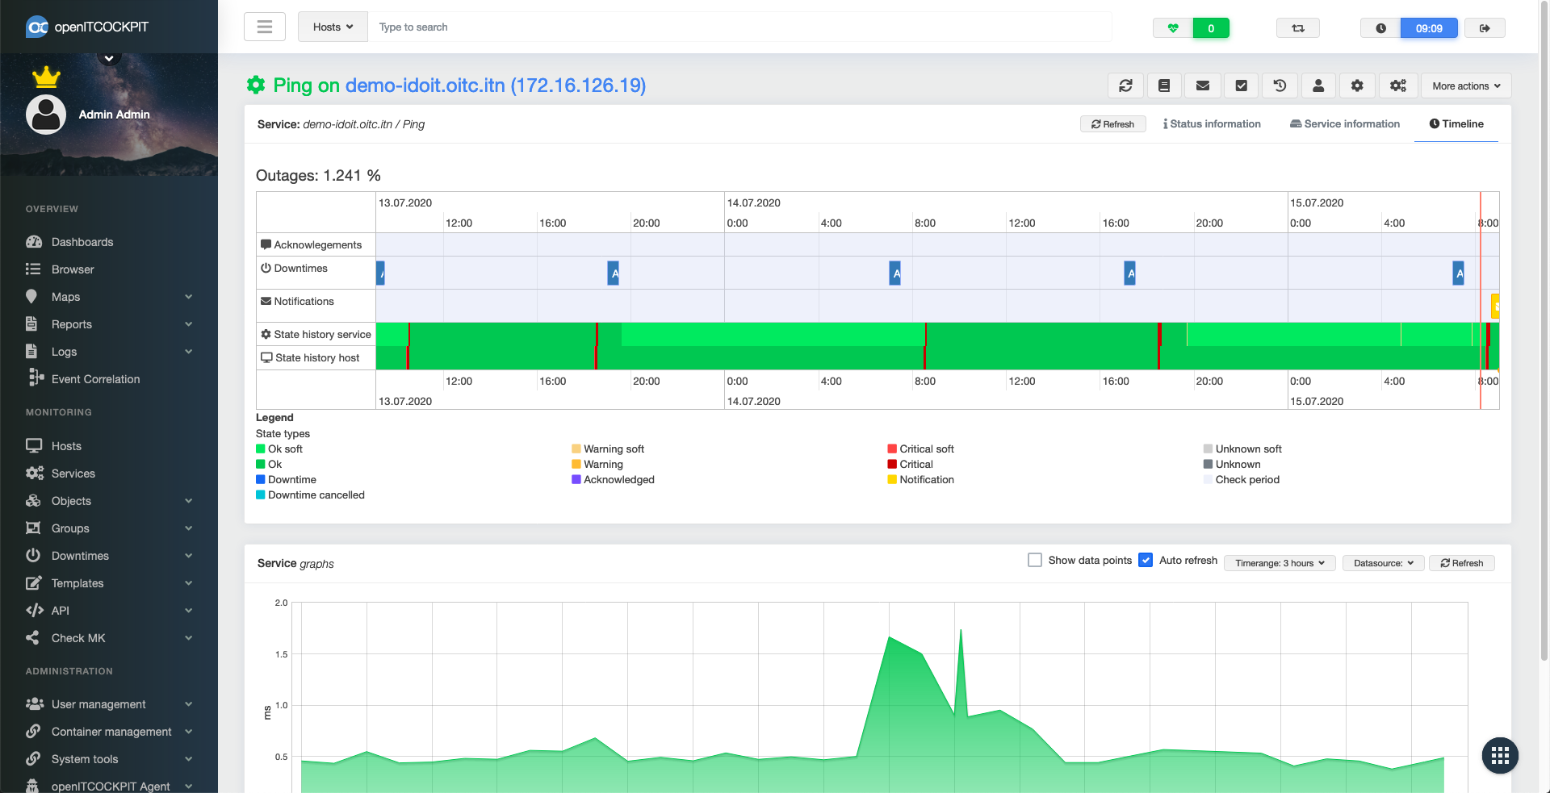
Task: Uncheck the Auto refresh checkbox
Action: (1146, 560)
